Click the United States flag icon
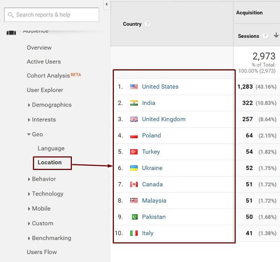Screen dimensions: 280x262 point(134,87)
